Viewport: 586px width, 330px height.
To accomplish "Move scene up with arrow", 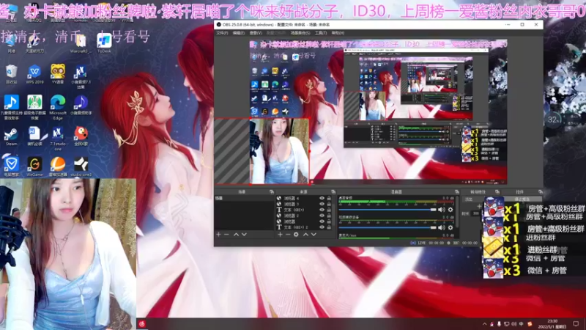I will [x=236, y=235].
